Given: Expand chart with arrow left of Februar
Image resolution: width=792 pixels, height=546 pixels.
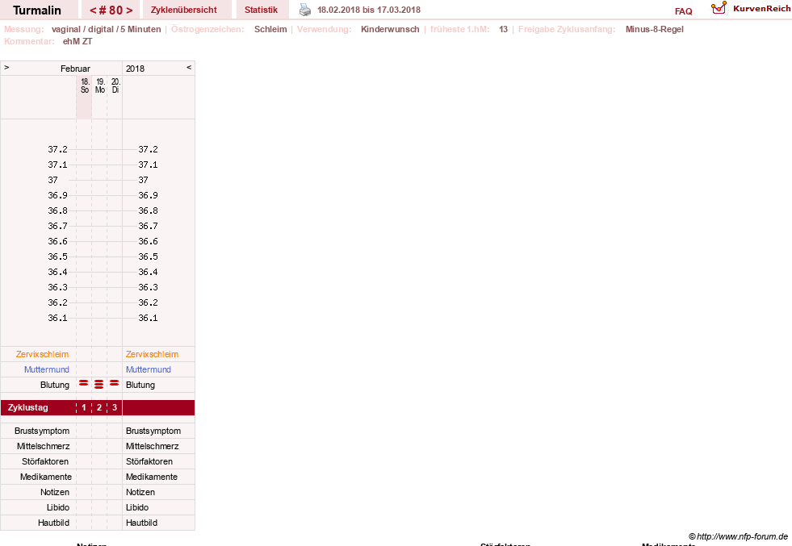Looking at the screenshot, I should coord(6,67).
